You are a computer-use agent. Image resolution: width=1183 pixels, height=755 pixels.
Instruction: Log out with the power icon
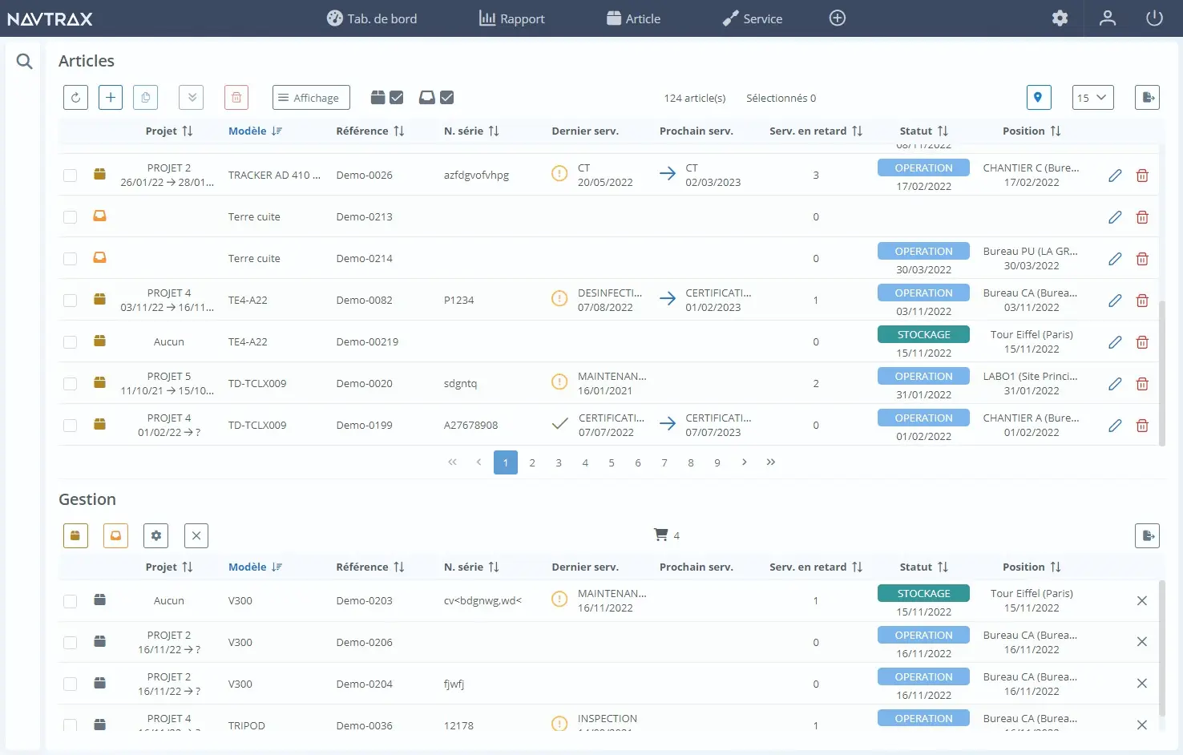click(1155, 18)
